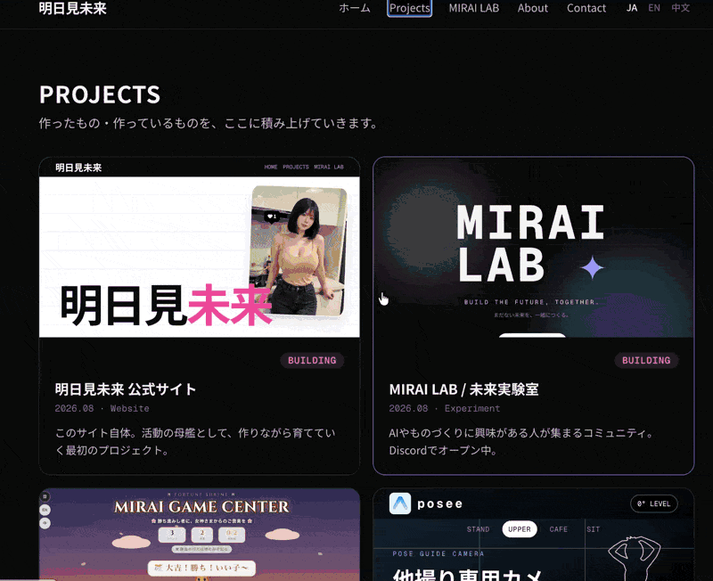The image size is (713, 581).
Task: Open the MIRAI LAB preview thumbnail
Action: (x=533, y=248)
